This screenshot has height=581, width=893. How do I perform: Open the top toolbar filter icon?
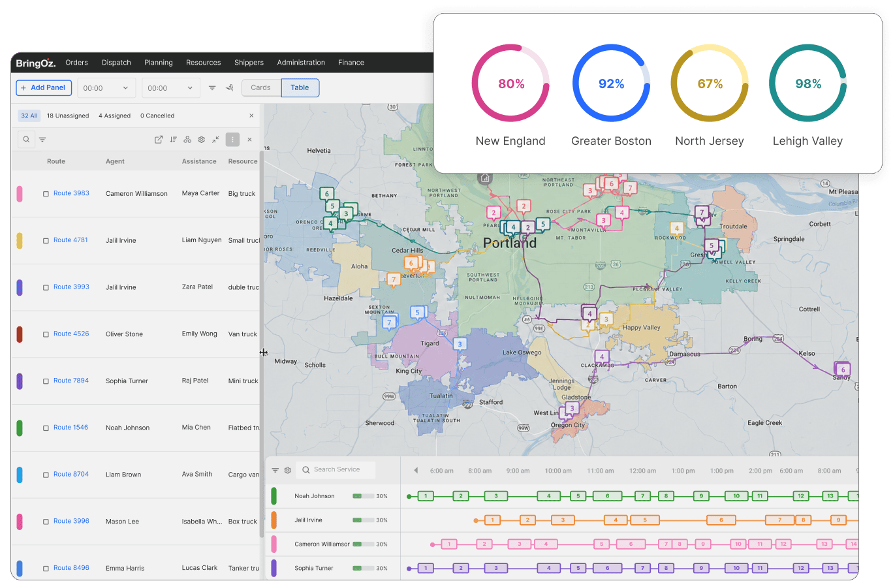[212, 87]
